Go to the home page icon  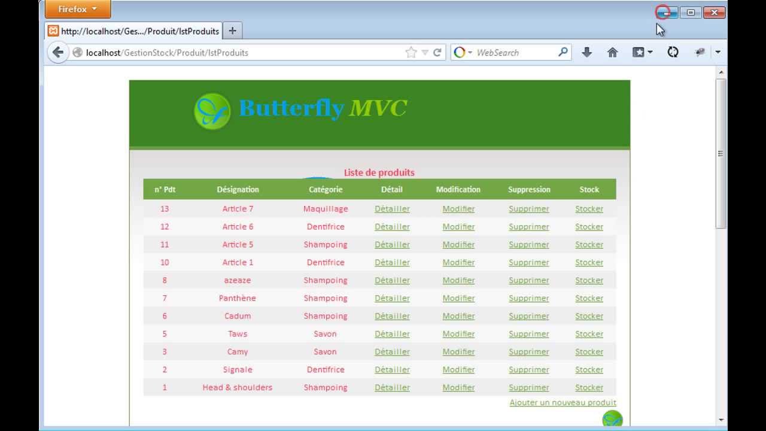point(612,53)
